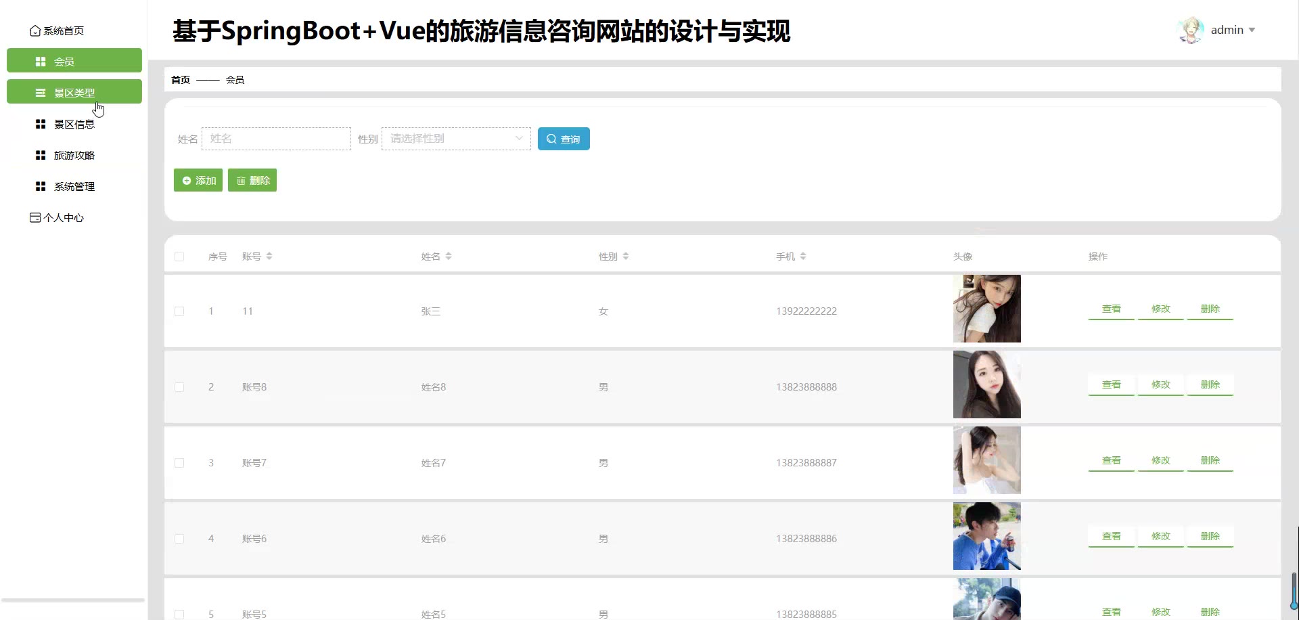Click the grid icon next to 景区信息

pyautogui.click(x=41, y=124)
